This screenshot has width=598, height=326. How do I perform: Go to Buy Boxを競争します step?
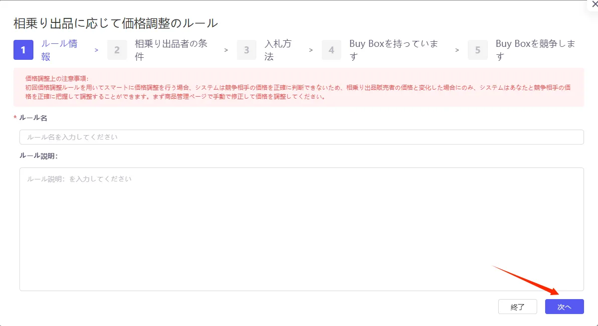[x=536, y=50]
